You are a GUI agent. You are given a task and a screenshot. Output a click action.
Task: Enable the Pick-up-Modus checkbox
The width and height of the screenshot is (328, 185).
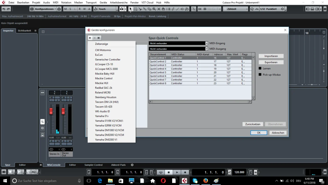[260, 75]
